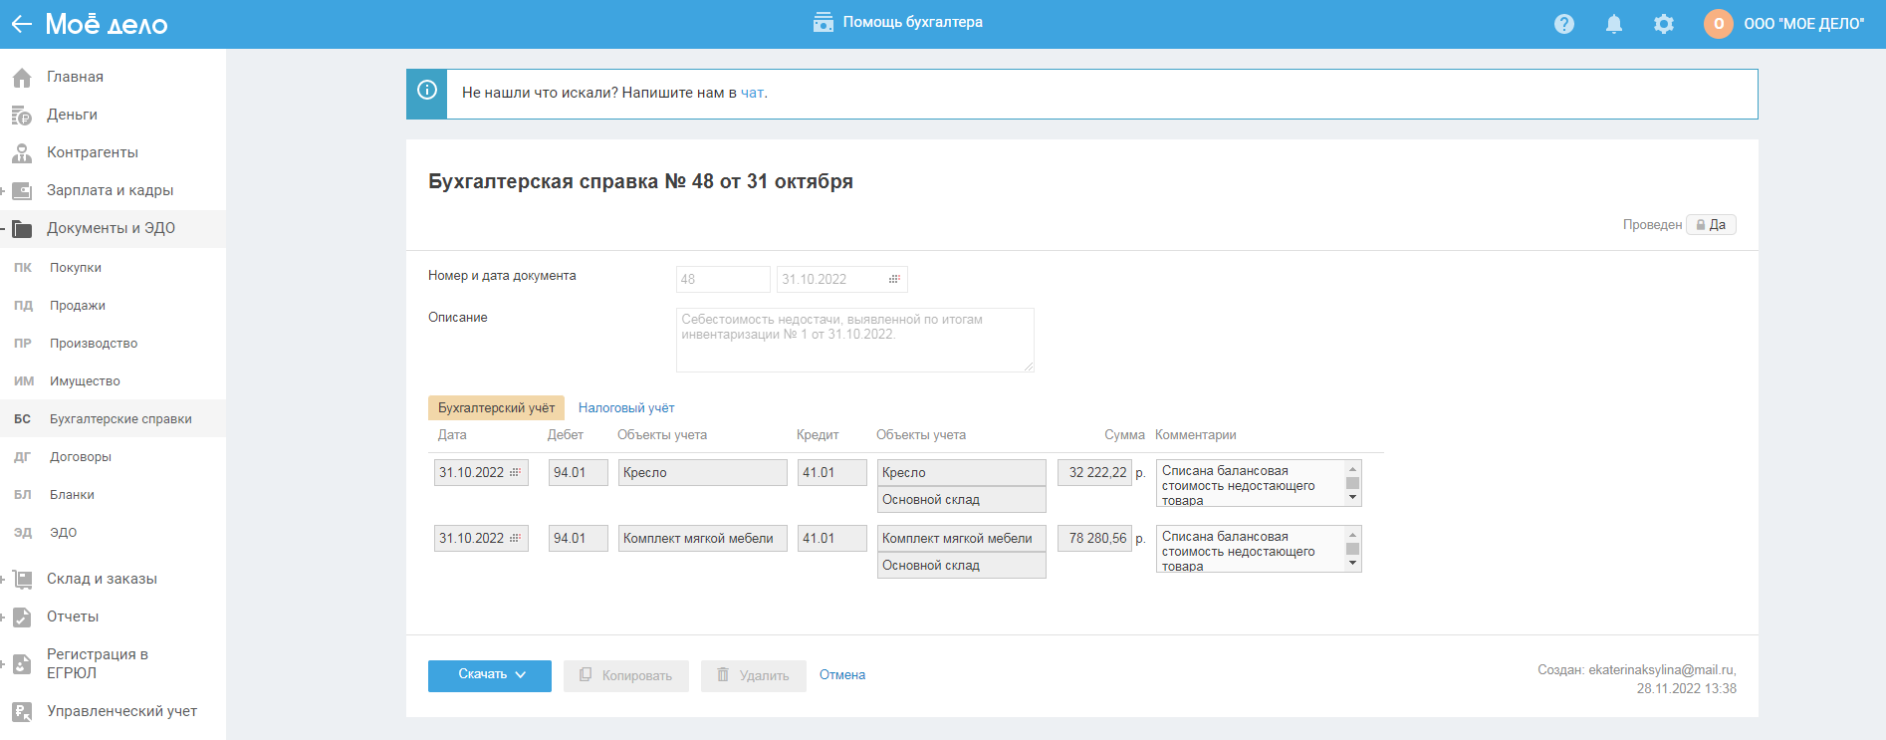
Task: Open Бухгалтерские справки in the sidebar
Action: (x=120, y=419)
